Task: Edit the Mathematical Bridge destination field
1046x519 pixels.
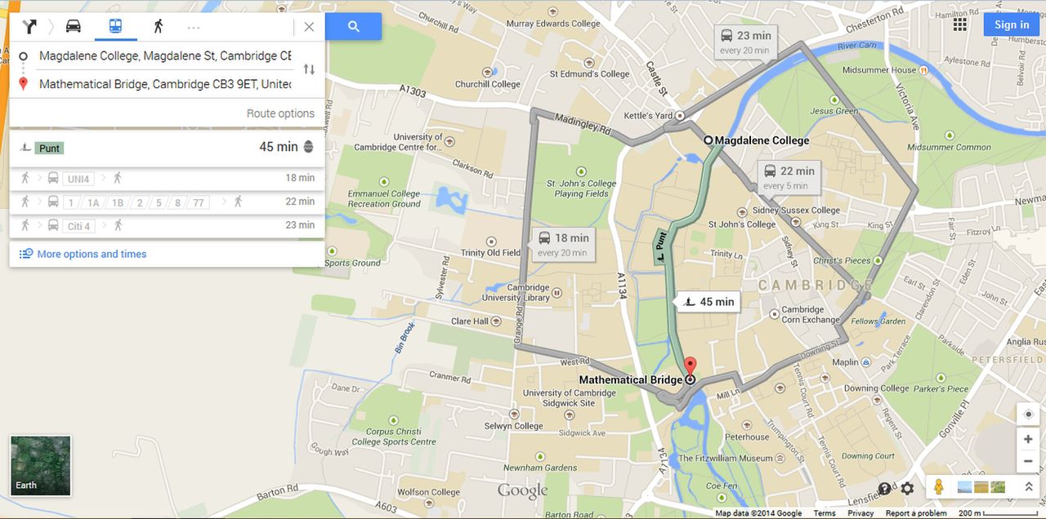Action: point(165,84)
